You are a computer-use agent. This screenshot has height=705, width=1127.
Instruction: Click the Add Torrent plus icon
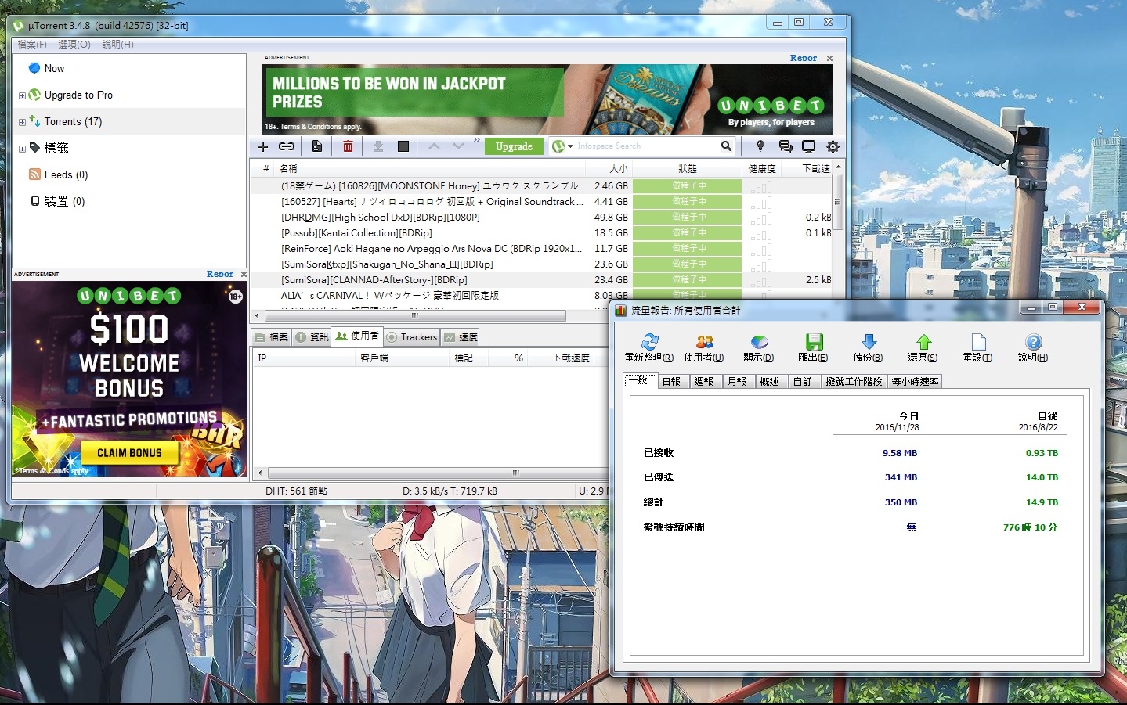coord(263,146)
